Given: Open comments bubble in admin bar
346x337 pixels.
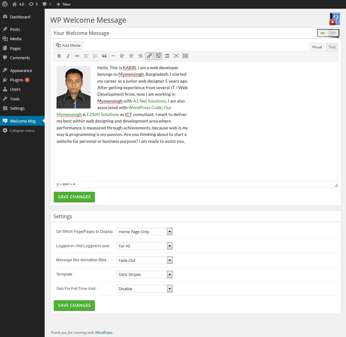Looking at the screenshot, I should pyautogui.click(x=47, y=4).
